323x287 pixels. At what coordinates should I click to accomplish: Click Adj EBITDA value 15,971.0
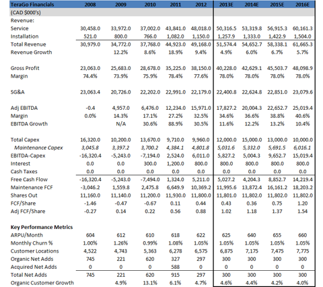coord(201,108)
